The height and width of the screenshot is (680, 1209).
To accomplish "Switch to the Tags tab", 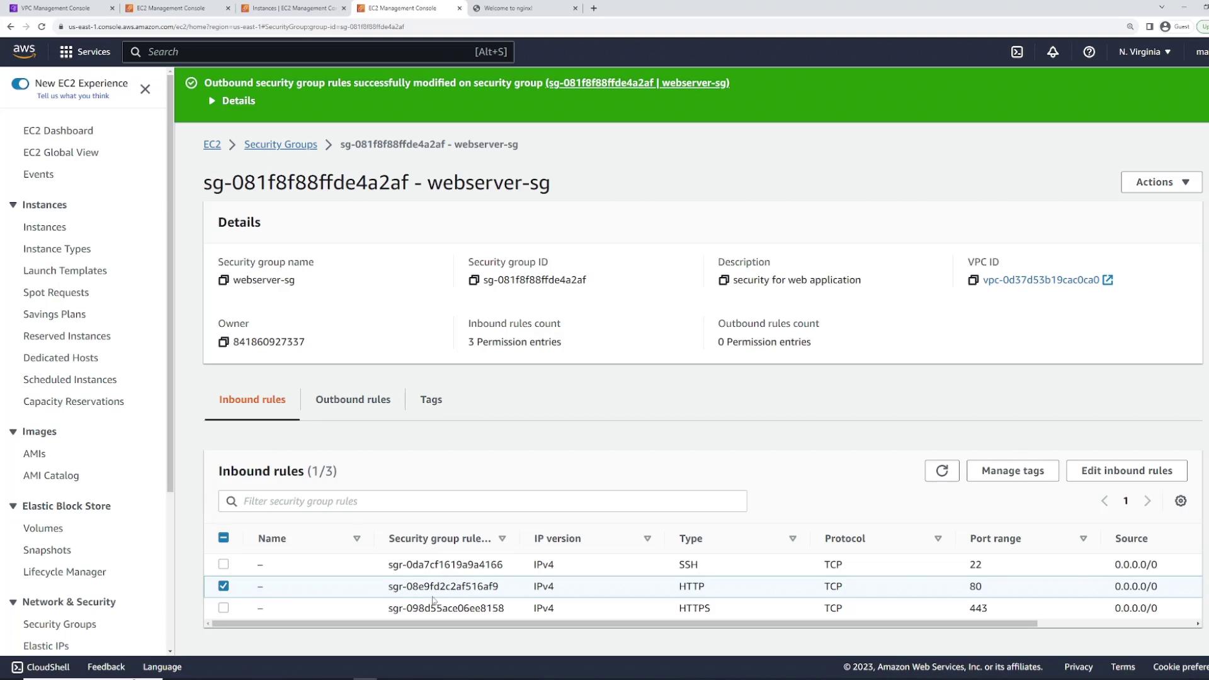I will coord(431,400).
